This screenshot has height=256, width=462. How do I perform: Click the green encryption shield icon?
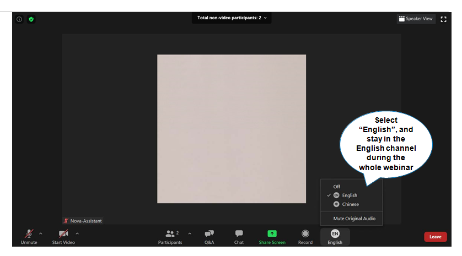(x=31, y=19)
